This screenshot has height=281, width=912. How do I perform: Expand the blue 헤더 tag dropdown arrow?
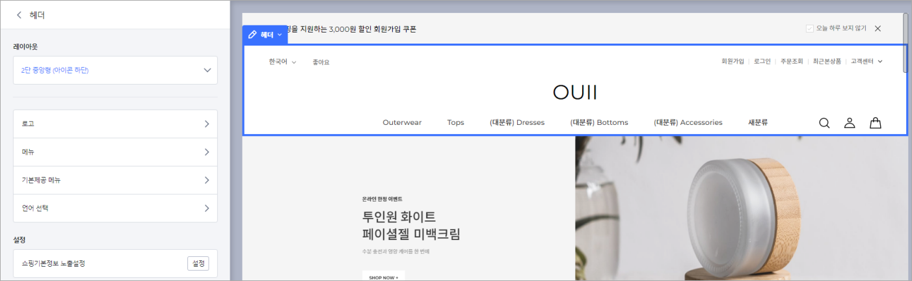coord(280,34)
